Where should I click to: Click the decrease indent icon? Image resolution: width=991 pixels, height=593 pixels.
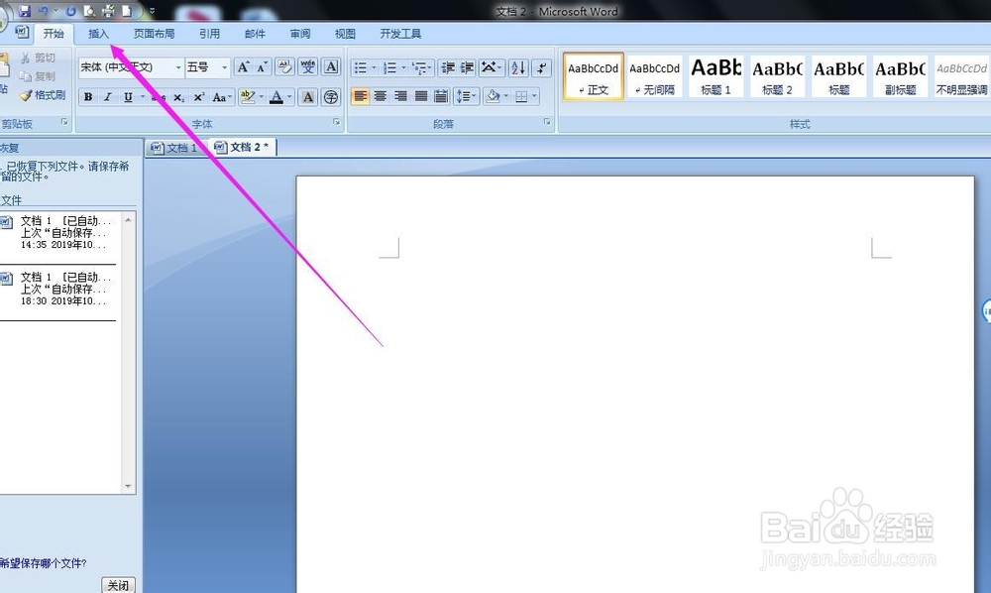coord(448,67)
